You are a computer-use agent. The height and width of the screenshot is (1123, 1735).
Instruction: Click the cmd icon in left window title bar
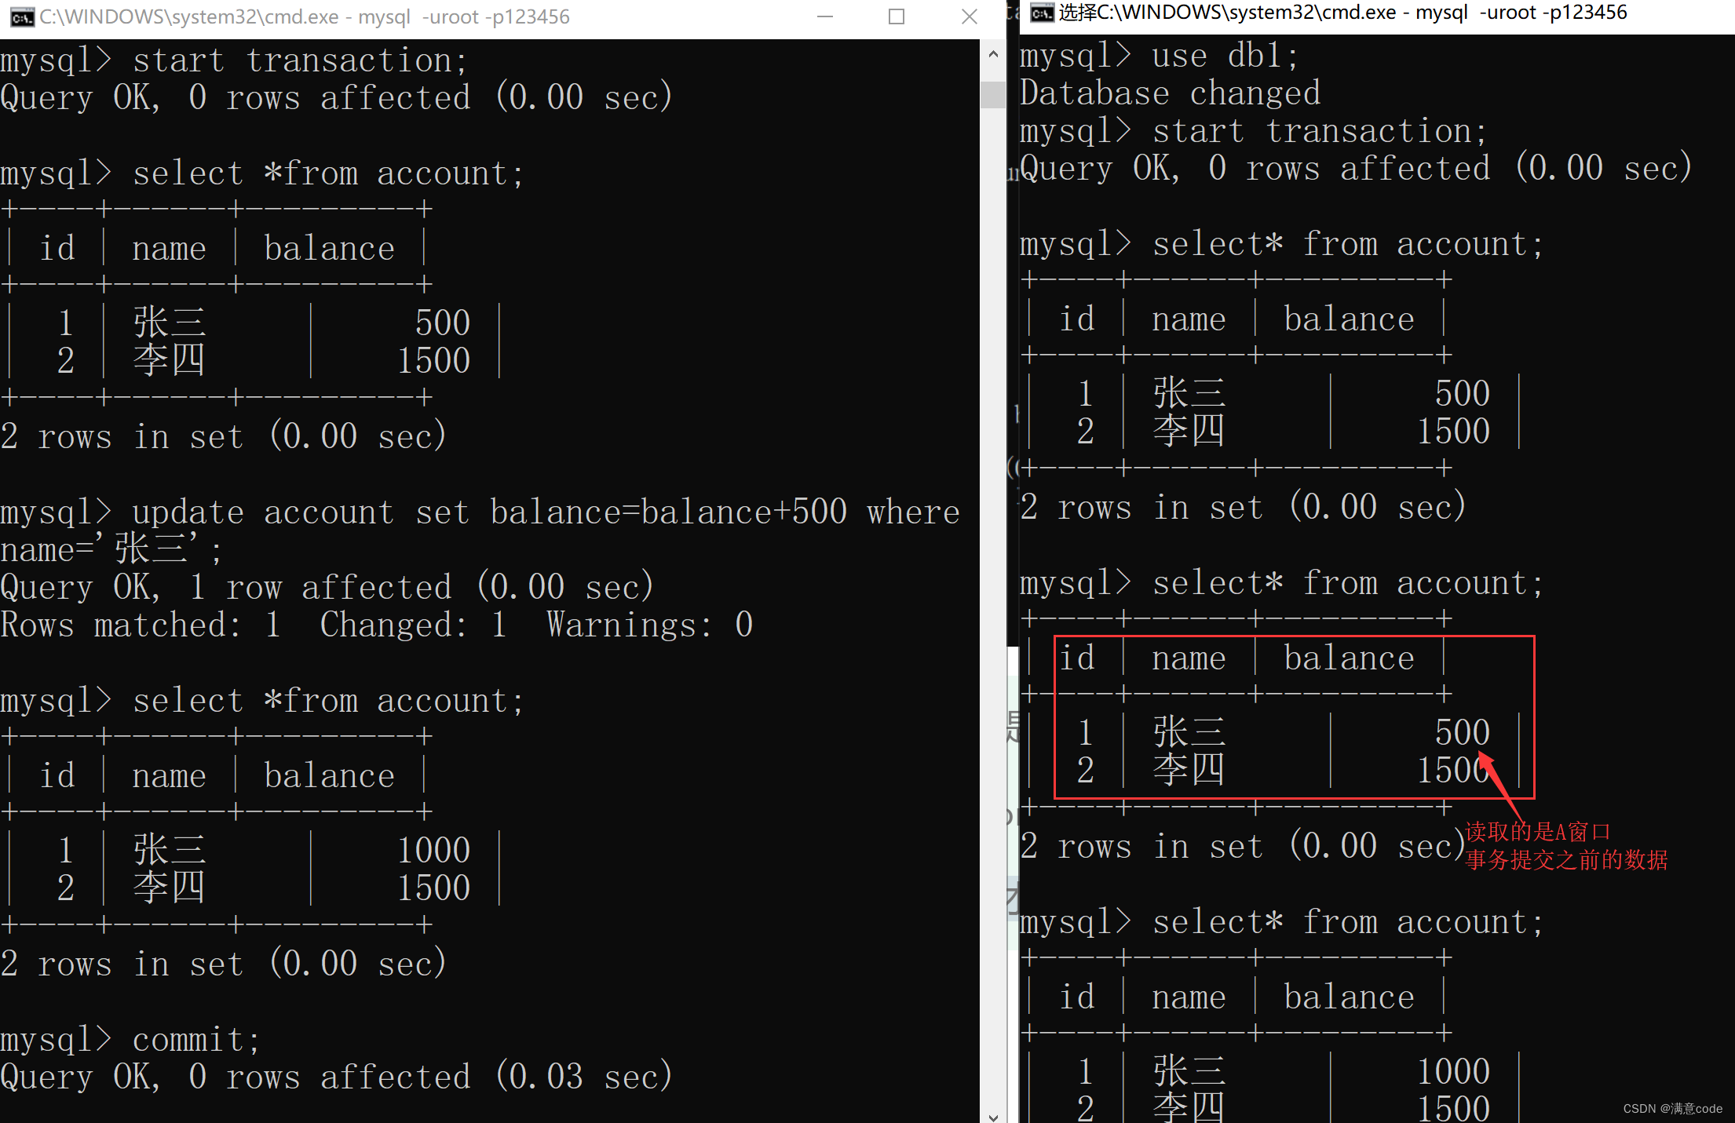pyautogui.click(x=22, y=16)
